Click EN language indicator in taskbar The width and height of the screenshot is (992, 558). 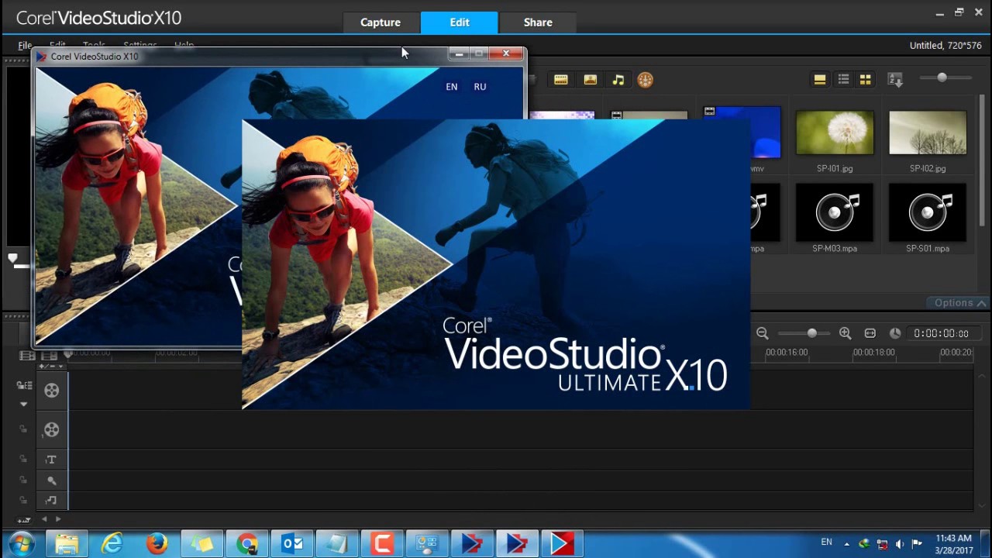[x=827, y=542]
